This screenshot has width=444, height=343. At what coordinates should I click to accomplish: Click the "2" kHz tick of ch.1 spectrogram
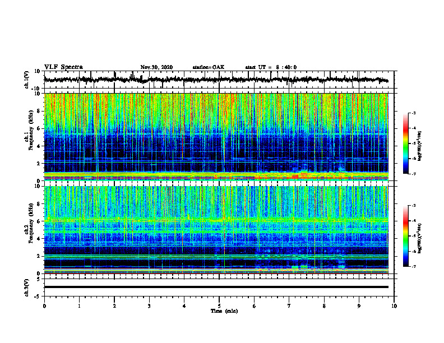(39, 164)
